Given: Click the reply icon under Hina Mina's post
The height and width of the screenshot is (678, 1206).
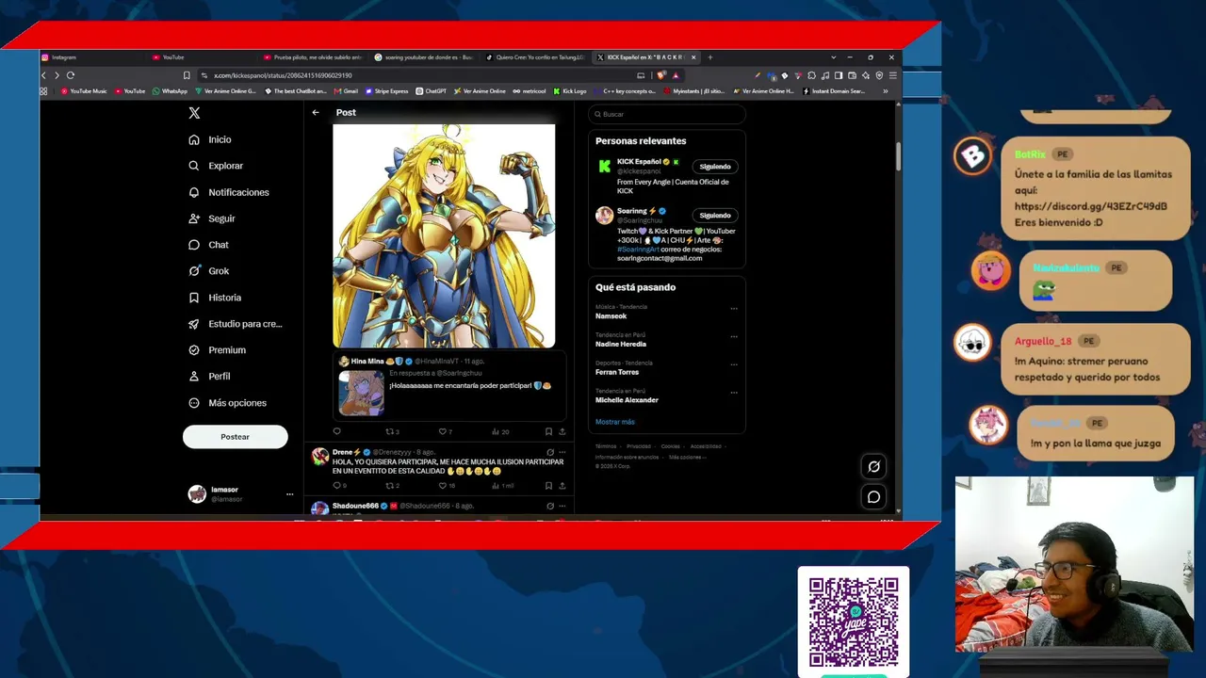Looking at the screenshot, I should pos(336,432).
